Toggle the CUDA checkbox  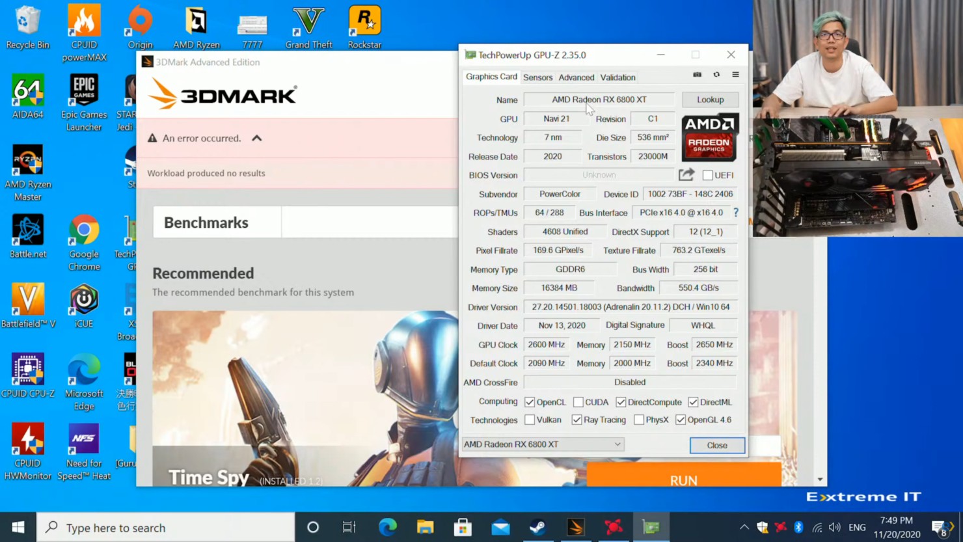click(578, 402)
